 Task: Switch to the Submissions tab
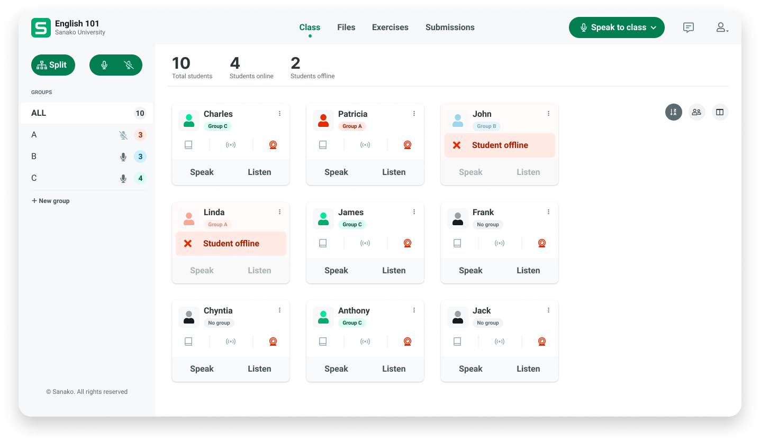(450, 27)
